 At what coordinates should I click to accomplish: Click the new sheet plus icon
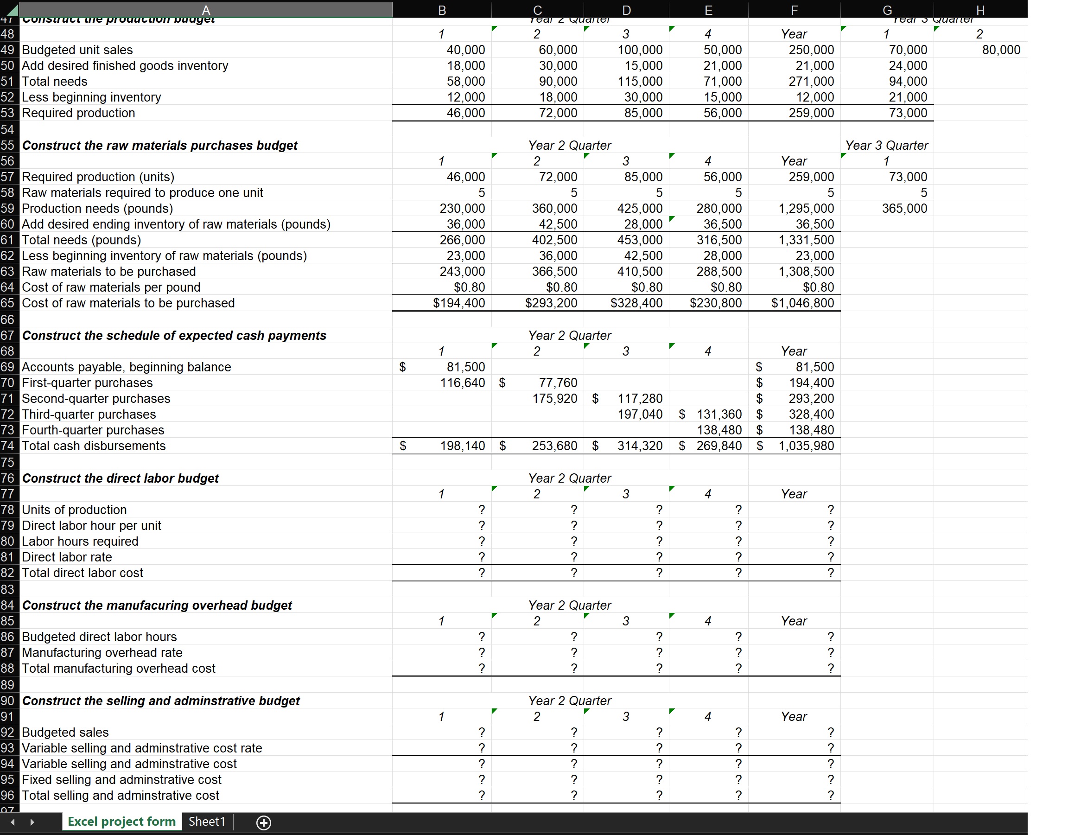pyautogui.click(x=264, y=822)
